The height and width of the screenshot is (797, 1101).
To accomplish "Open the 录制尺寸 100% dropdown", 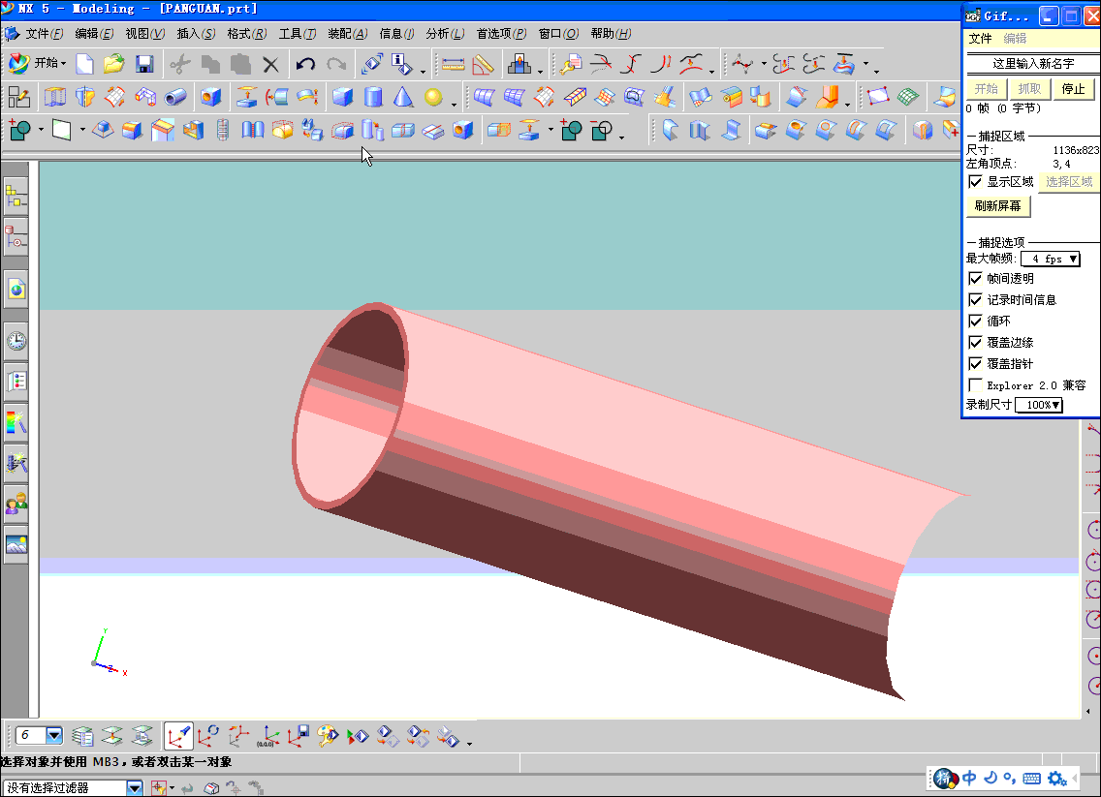I will pyautogui.click(x=1039, y=405).
